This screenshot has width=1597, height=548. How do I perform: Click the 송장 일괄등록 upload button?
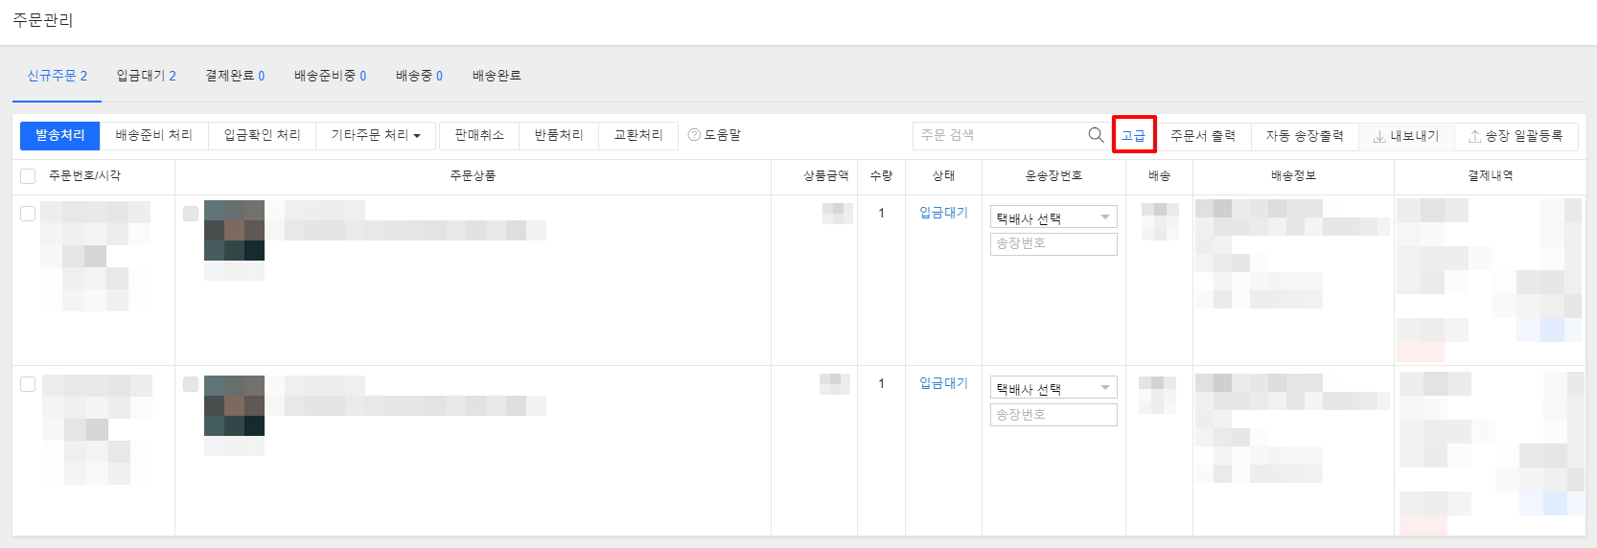tap(1516, 136)
